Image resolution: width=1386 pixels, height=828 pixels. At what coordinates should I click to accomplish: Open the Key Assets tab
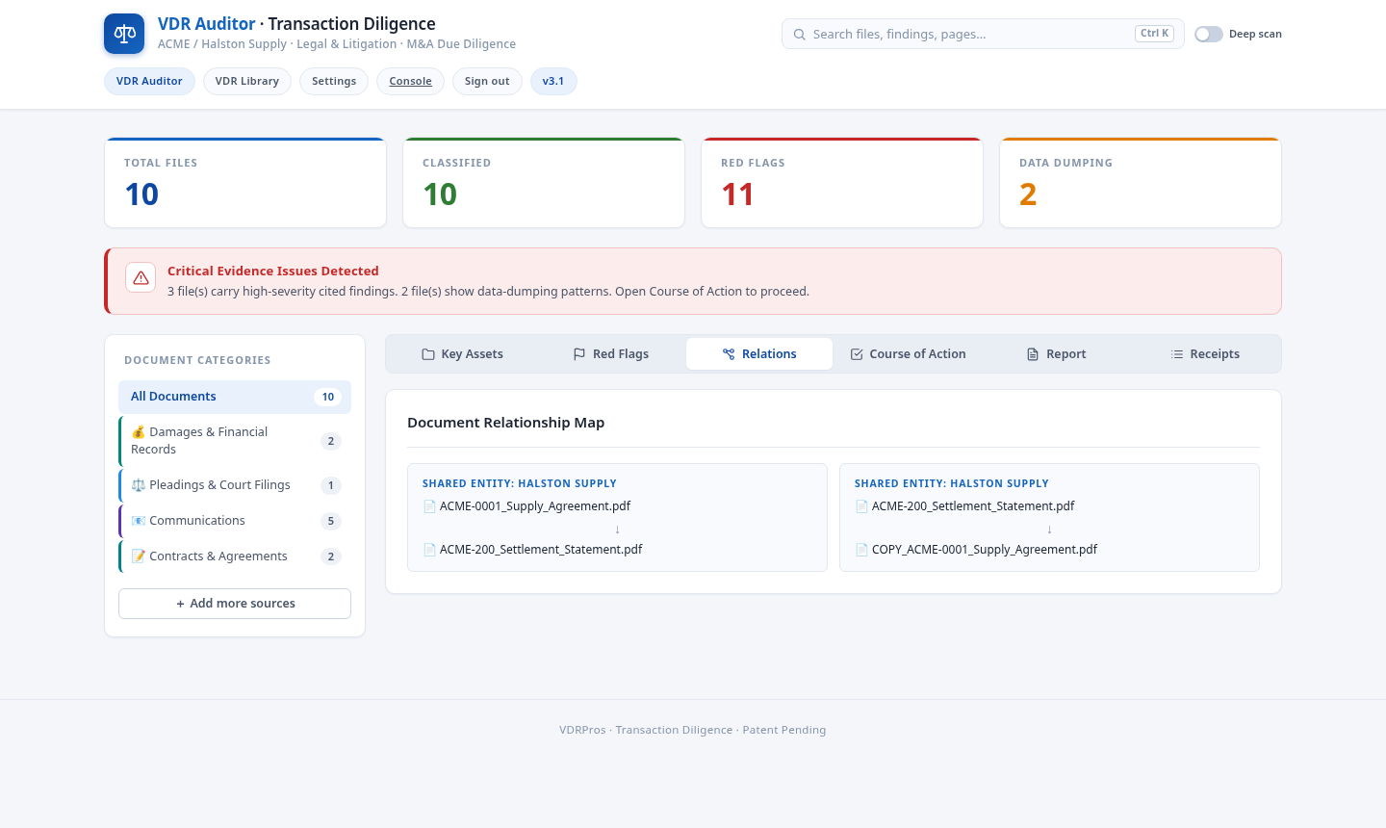point(462,354)
